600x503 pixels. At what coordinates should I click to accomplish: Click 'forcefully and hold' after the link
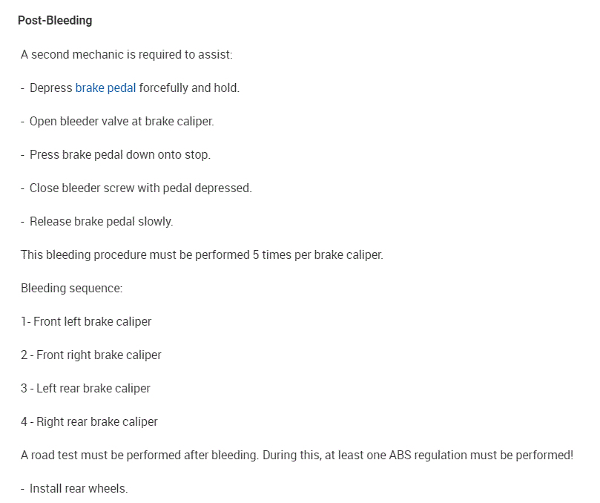[189, 88]
